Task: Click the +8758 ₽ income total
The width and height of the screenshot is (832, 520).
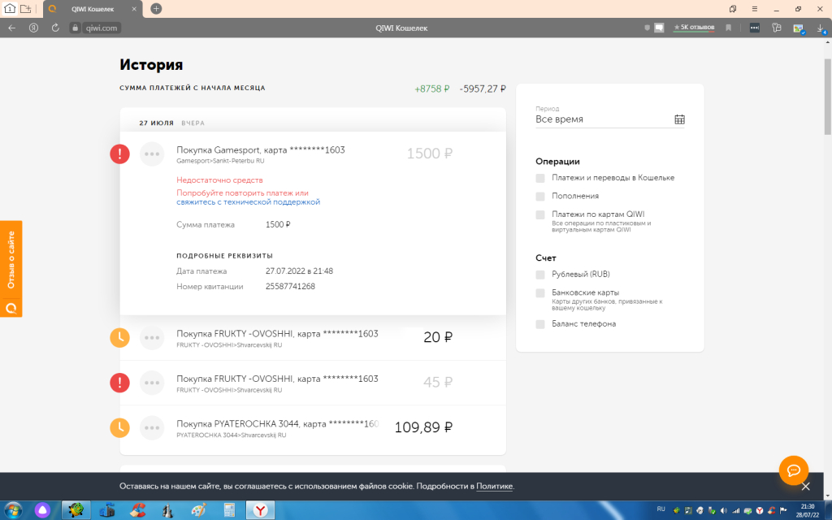Action: click(432, 89)
